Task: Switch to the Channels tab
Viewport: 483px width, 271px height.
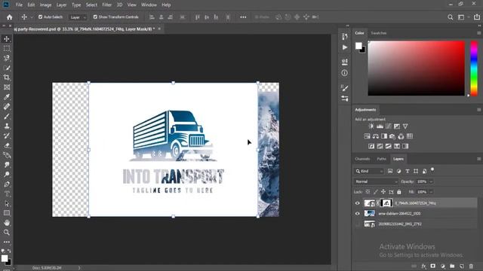Action: tap(362, 159)
